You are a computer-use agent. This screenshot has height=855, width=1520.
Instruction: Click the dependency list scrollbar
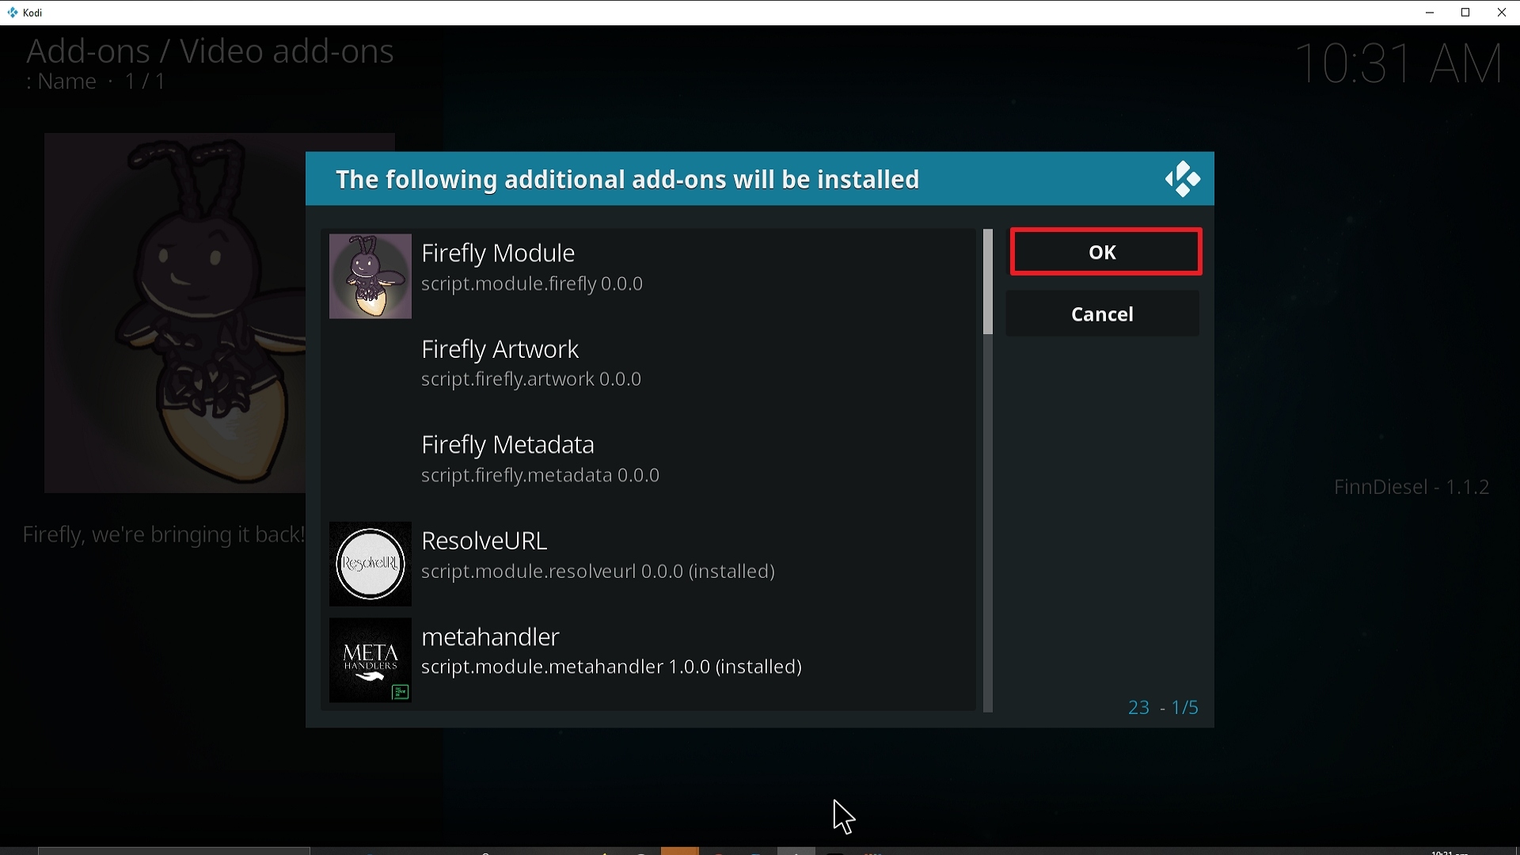[987, 470]
